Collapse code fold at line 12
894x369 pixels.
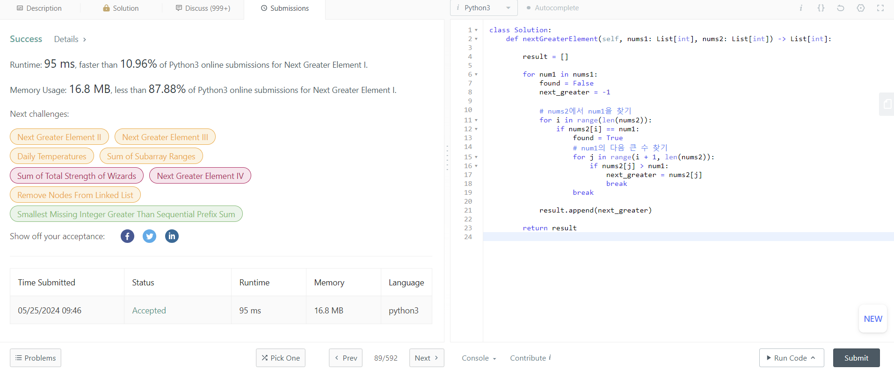476,129
